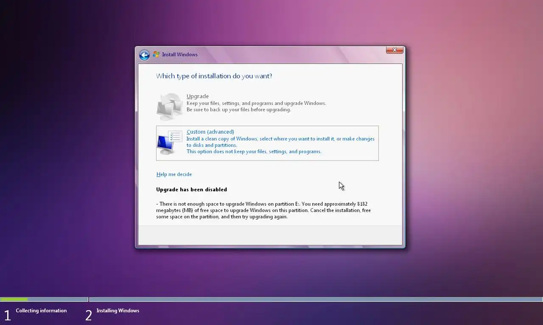Click the Custom install monitor checklist icon
Image resolution: width=543 pixels, height=325 pixels.
[170, 143]
